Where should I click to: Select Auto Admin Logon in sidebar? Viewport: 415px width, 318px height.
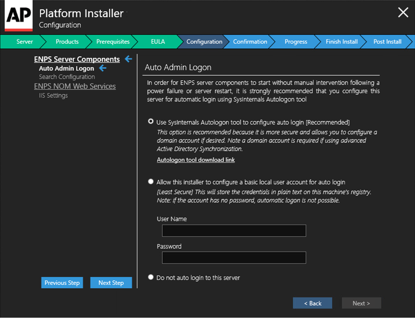tap(67, 68)
